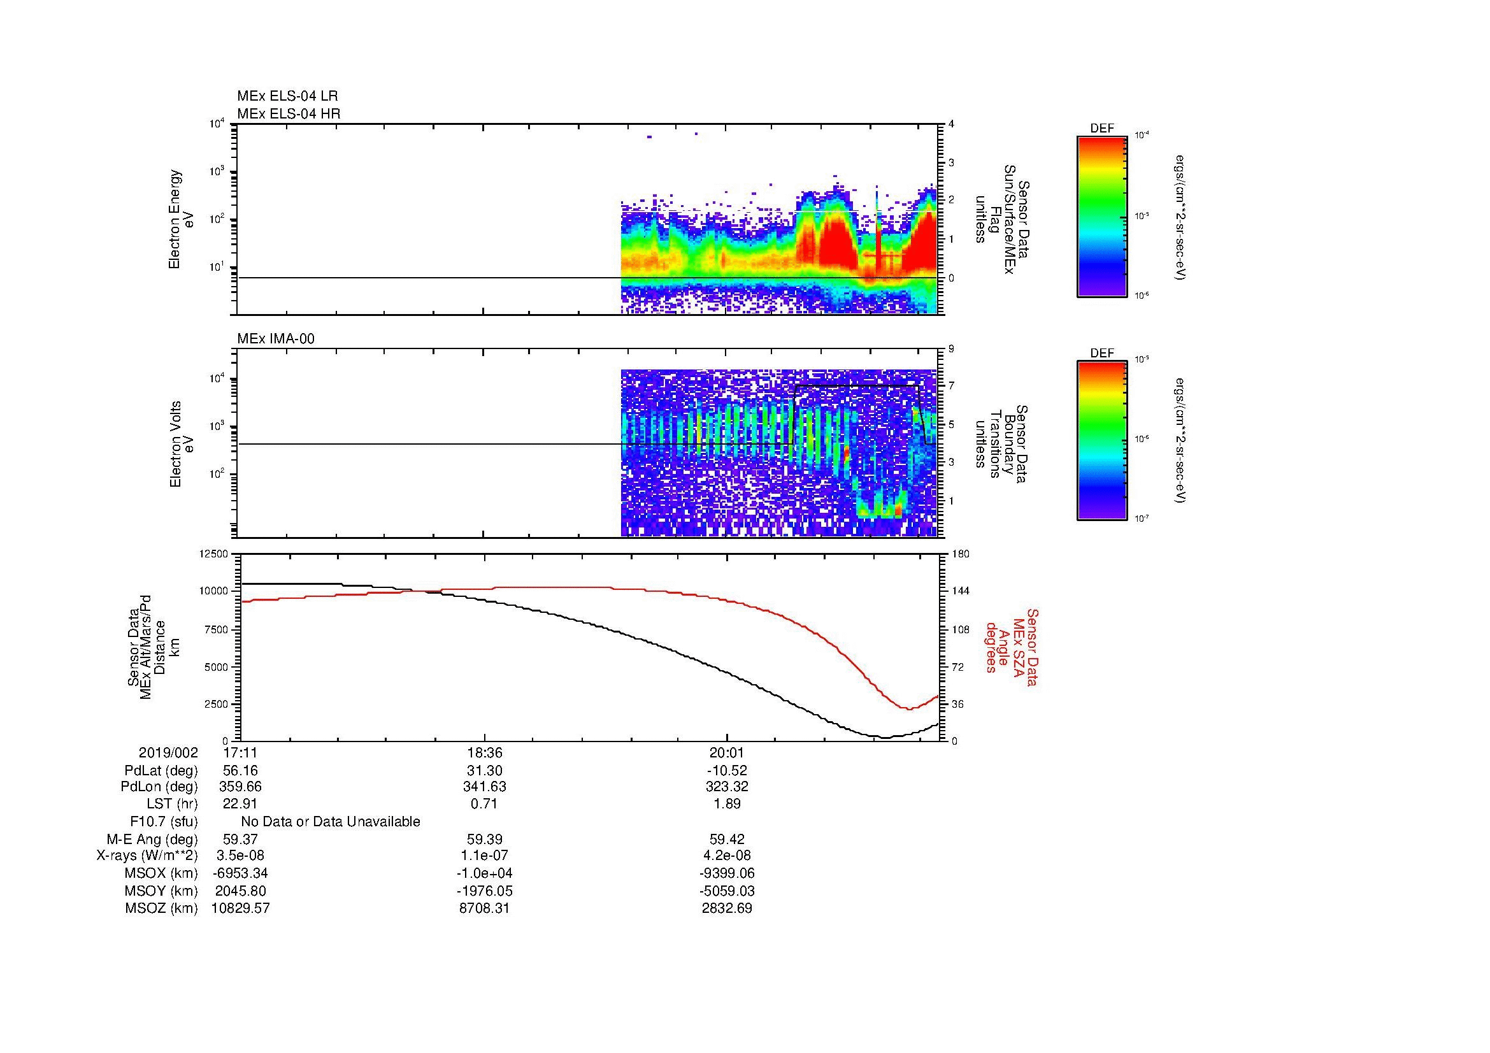Click MSOZ value 2832.69
The width and height of the screenshot is (1490, 1053).
727,908
